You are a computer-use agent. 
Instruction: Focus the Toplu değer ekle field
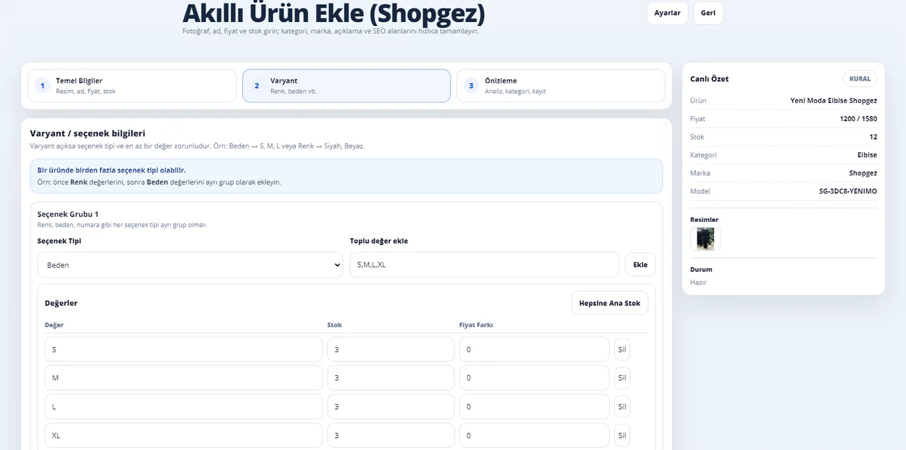[x=484, y=265]
